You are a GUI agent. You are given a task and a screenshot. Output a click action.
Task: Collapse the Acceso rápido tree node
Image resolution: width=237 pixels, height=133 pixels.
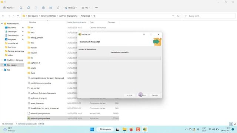(x=2, y=24)
